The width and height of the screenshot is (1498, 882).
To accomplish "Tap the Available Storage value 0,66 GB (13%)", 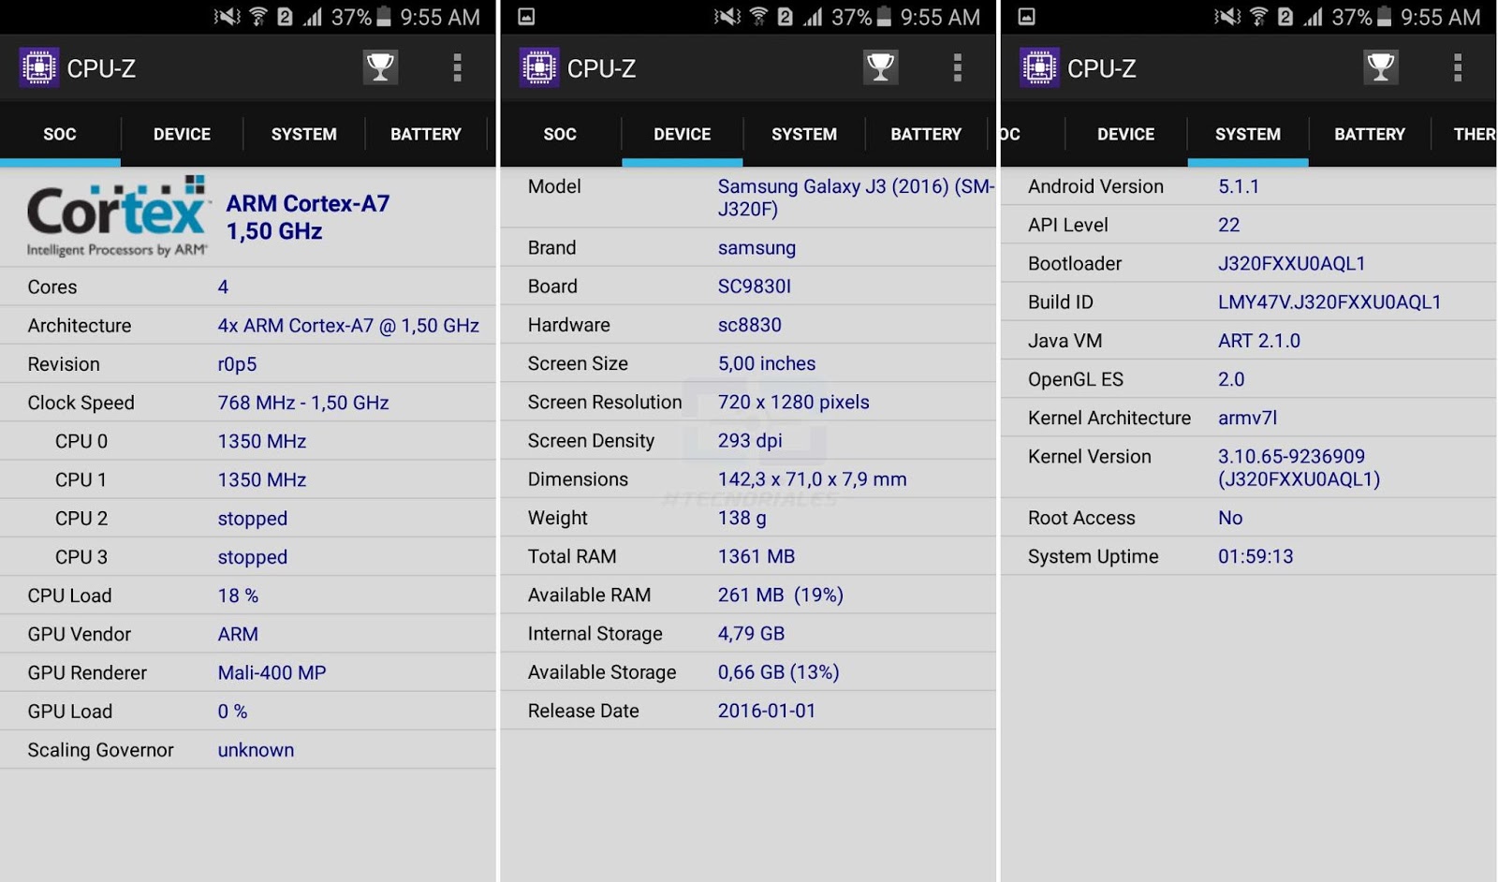I will [x=778, y=672].
